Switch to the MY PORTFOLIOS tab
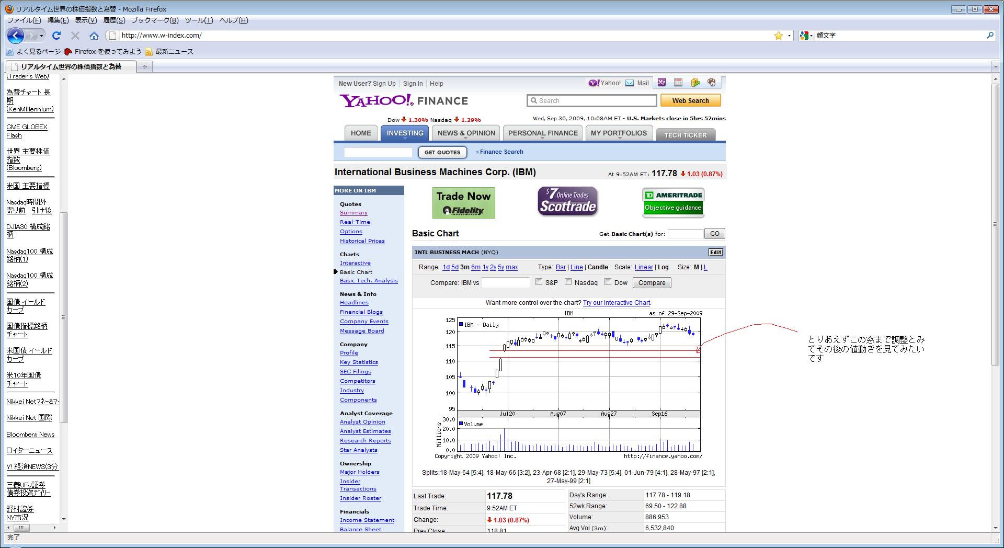Screen dimensions: 1004x548 (x=619, y=133)
